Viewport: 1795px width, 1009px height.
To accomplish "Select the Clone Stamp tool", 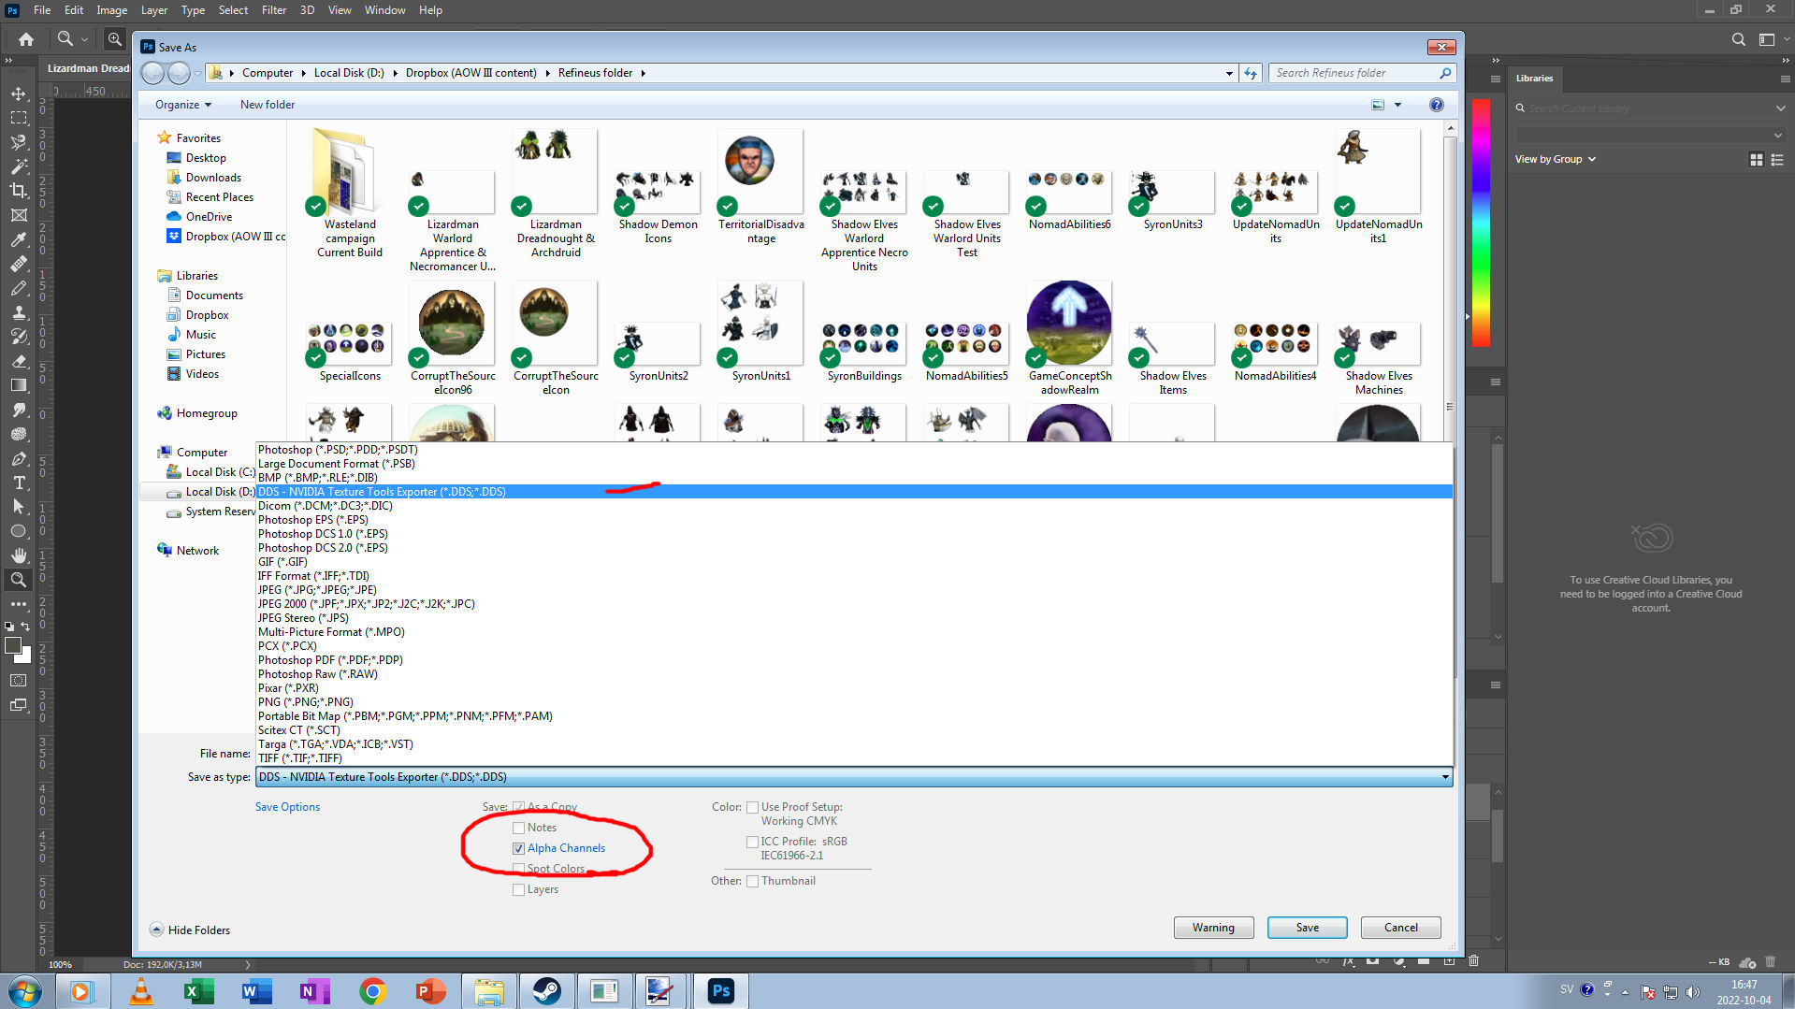I will point(19,312).
